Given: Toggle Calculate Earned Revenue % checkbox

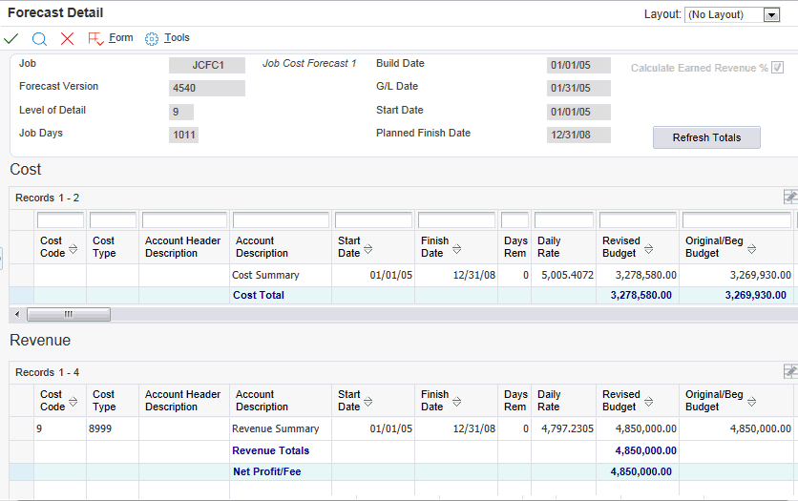Looking at the screenshot, I should click(x=778, y=68).
